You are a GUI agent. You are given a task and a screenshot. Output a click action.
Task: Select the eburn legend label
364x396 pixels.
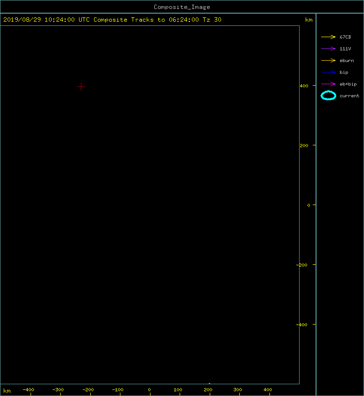[347, 61]
